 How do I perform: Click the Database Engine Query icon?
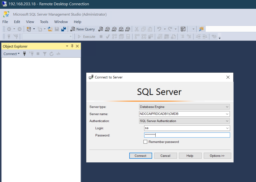[101, 29]
